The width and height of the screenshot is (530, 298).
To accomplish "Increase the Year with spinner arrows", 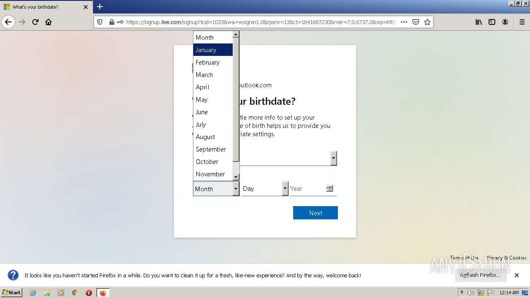I will [330, 187].
